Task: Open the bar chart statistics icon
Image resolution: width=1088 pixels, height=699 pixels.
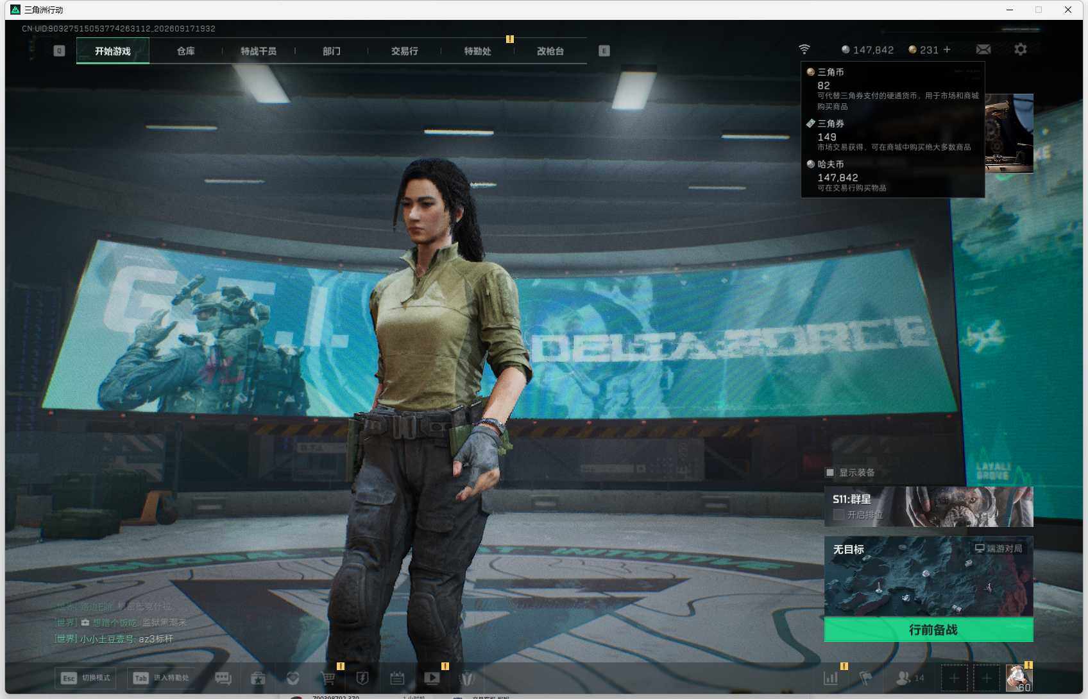Action: tap(831, 678)
